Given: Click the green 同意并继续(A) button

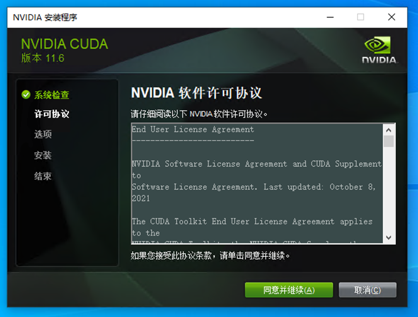Looking at the screenshot, I should pos(289,290).
